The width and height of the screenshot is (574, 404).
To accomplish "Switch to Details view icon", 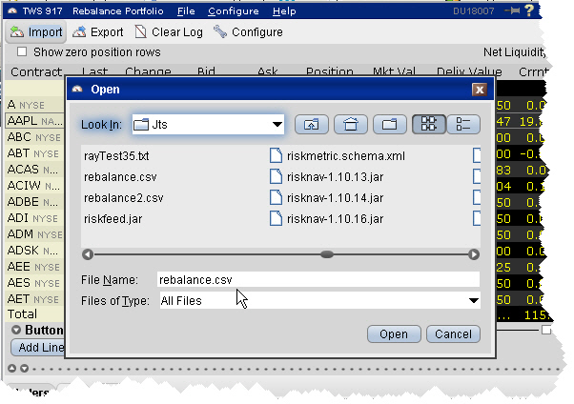I will coord(463,124).
